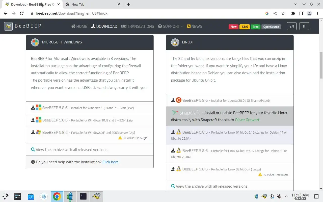Image resolution: width=323 pixels, height=202 pixels.
Task: Open the Oliver Grawert link
Action: (x=247, y=120)
